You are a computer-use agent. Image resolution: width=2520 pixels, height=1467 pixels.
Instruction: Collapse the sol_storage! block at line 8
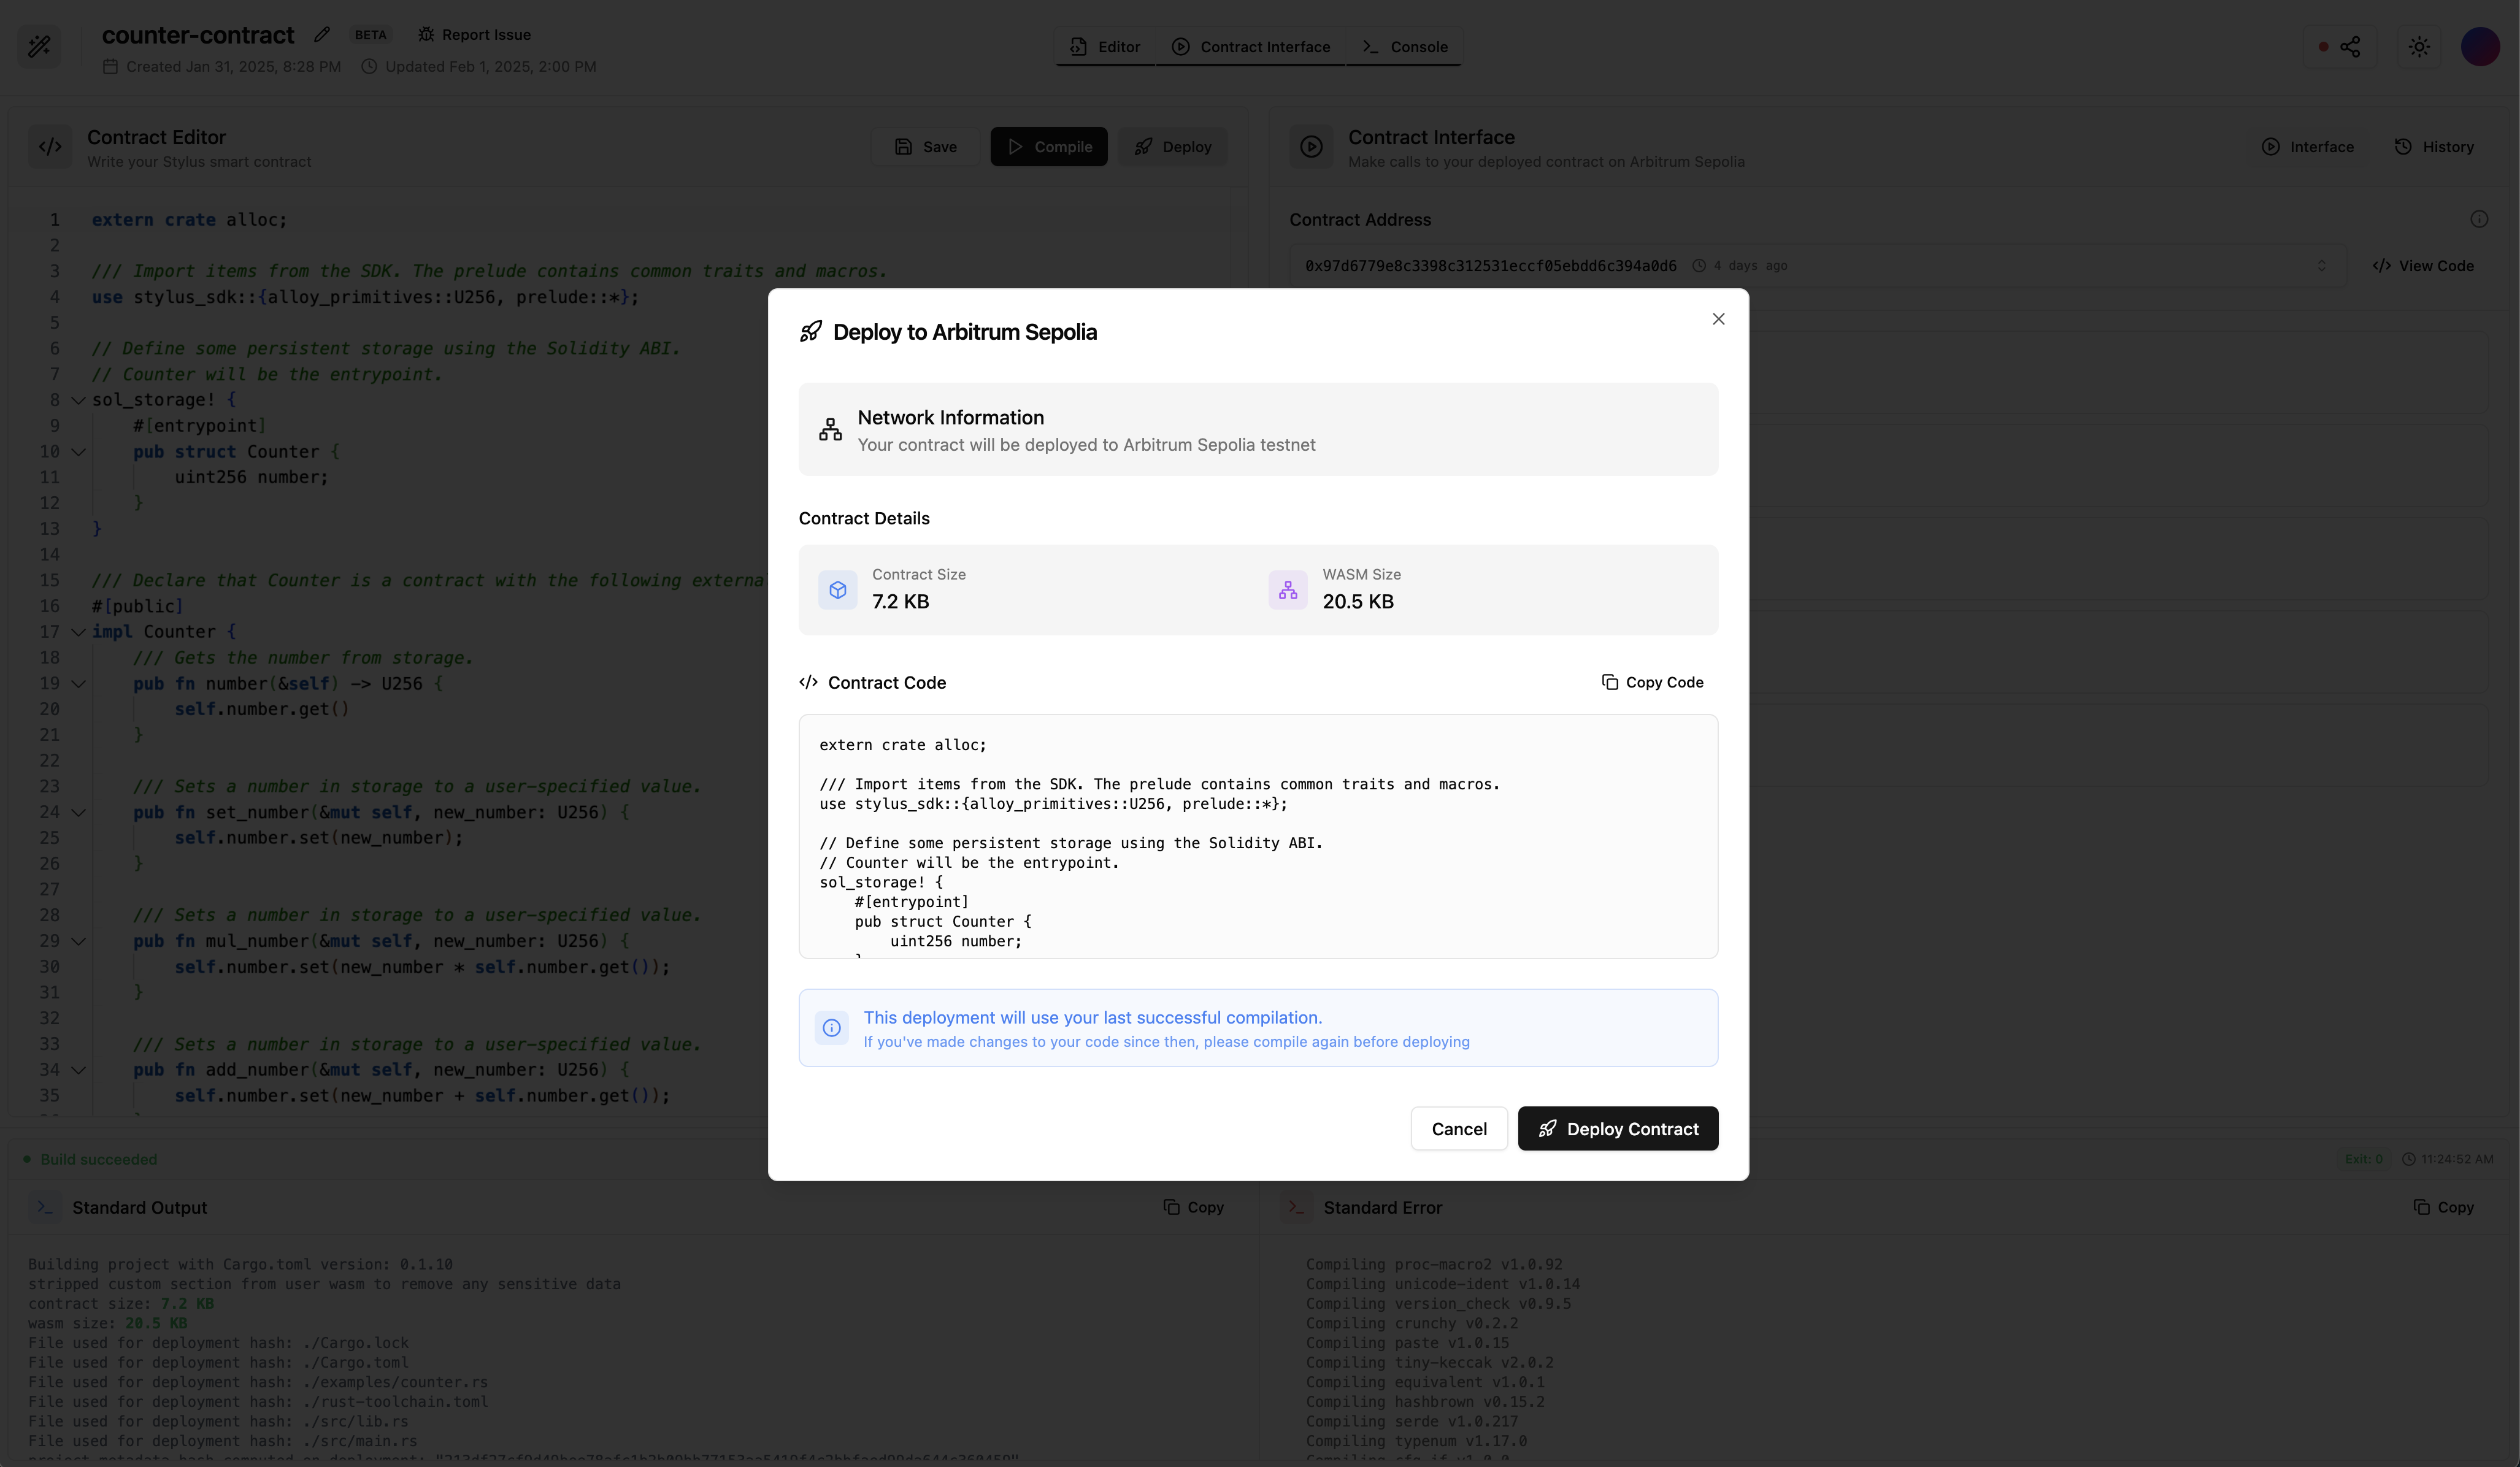point(78,400)
